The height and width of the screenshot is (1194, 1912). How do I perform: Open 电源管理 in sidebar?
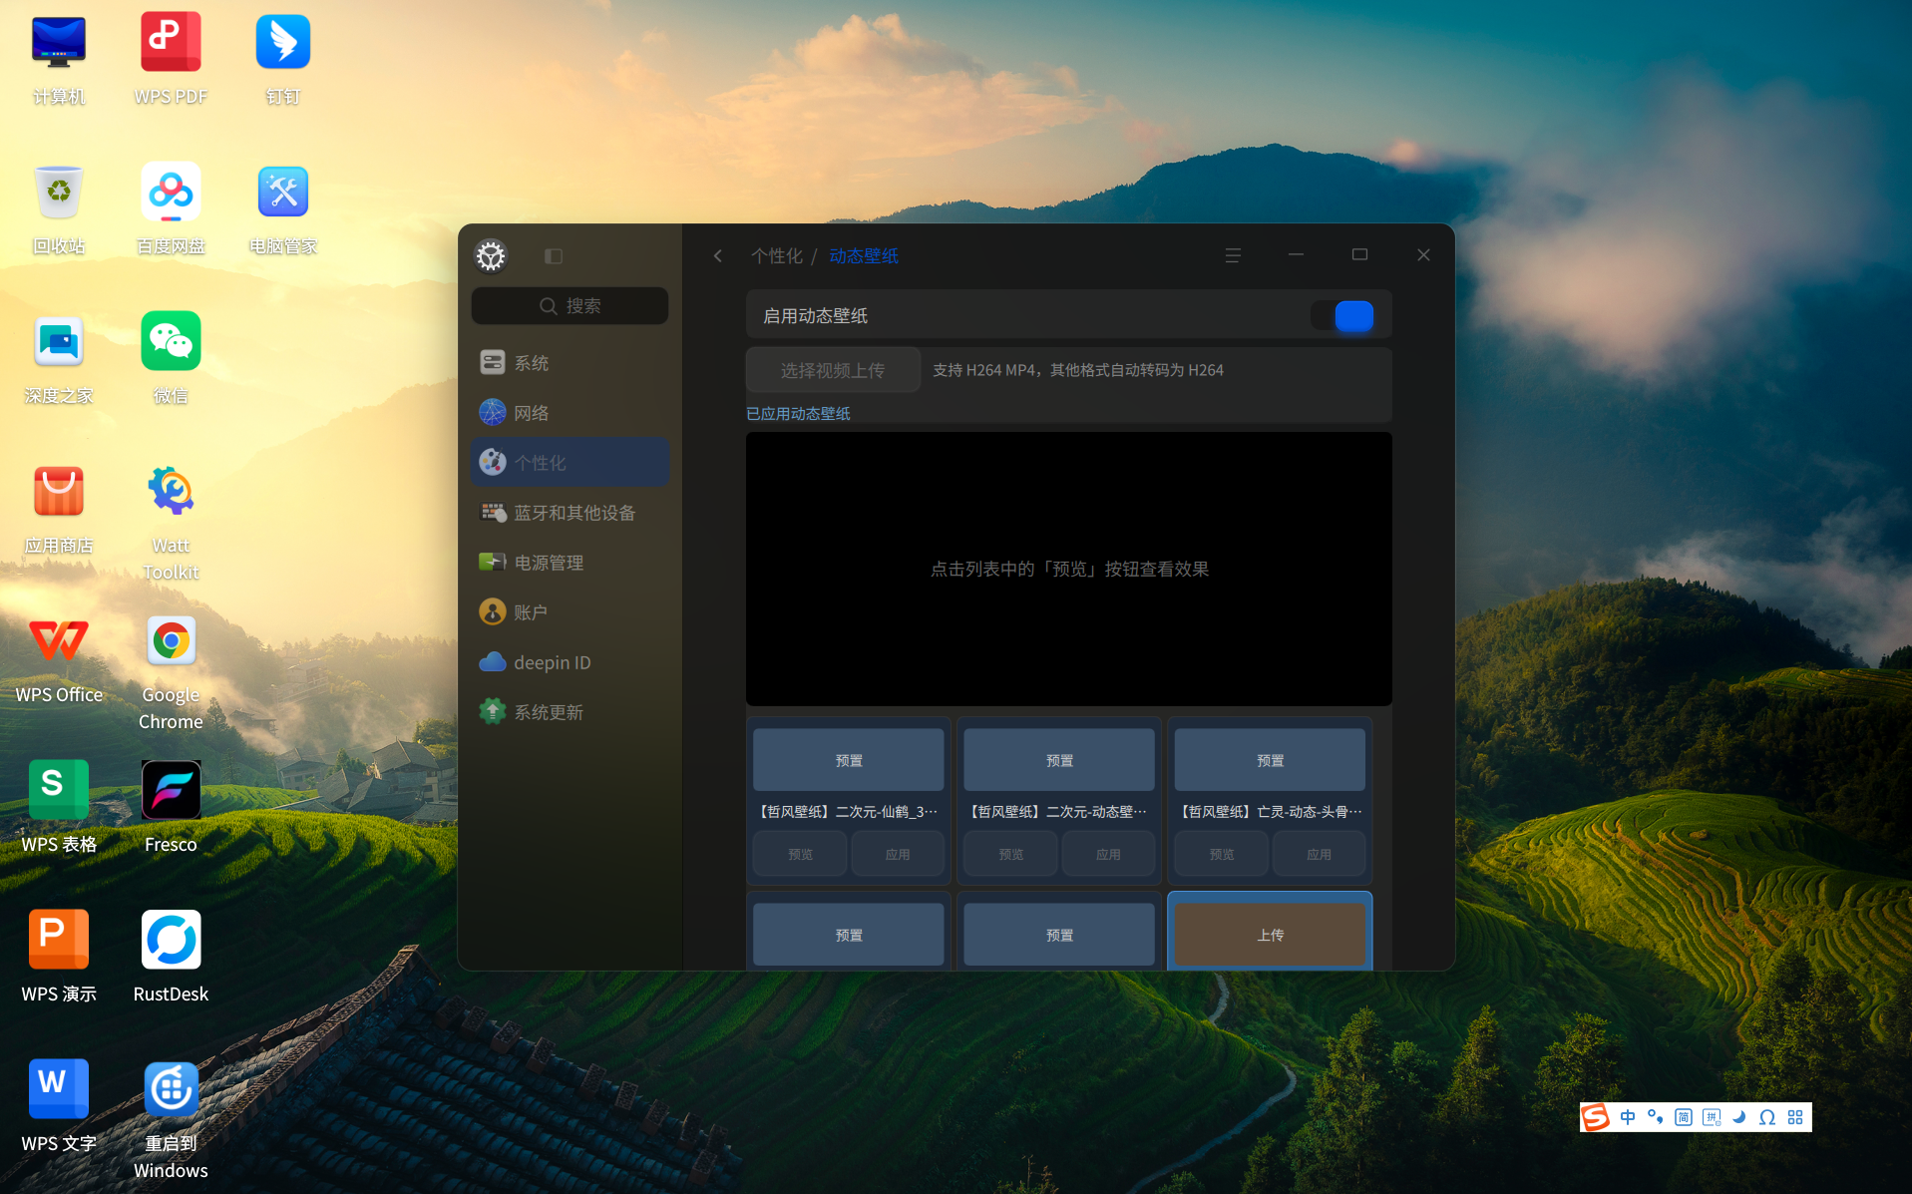click(571, 563)
